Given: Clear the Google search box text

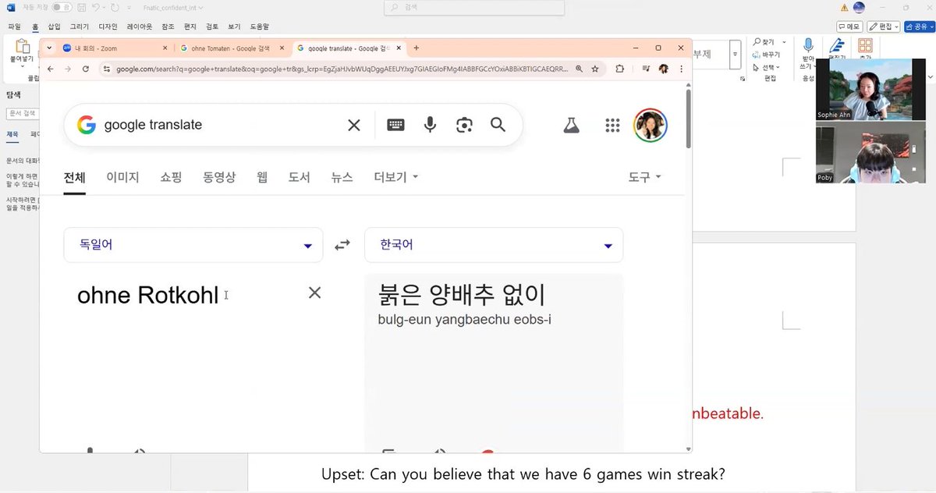Looking at the screenshot, I should coord(354,125).
